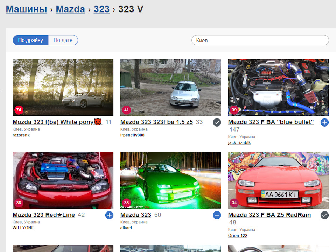This screenshot has width=336, height=252.
Task: Sort cars by date (По дате)
Action: pos(63,40)
